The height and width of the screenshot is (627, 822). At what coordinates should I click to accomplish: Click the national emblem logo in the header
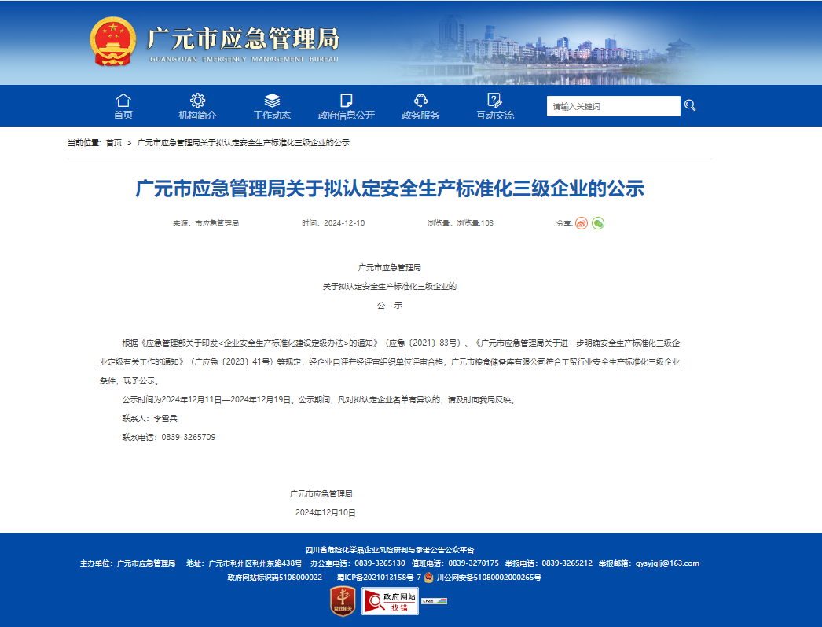(x=112, y=42)
